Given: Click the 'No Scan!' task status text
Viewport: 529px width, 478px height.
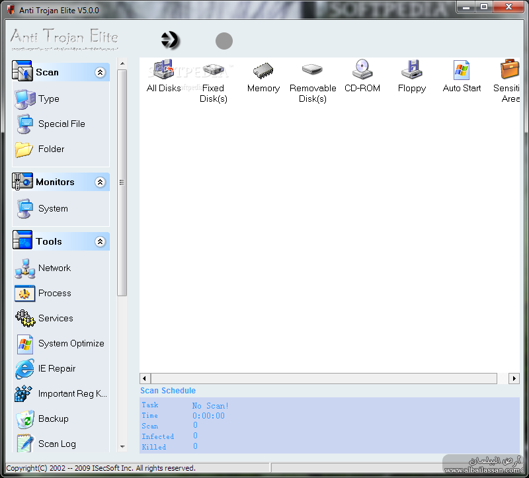Looking at the screenshot, I should coord(210,406).
